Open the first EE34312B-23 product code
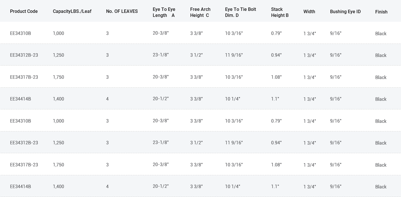The height and width of the screenshot is (197, 401). pos(24,55)
